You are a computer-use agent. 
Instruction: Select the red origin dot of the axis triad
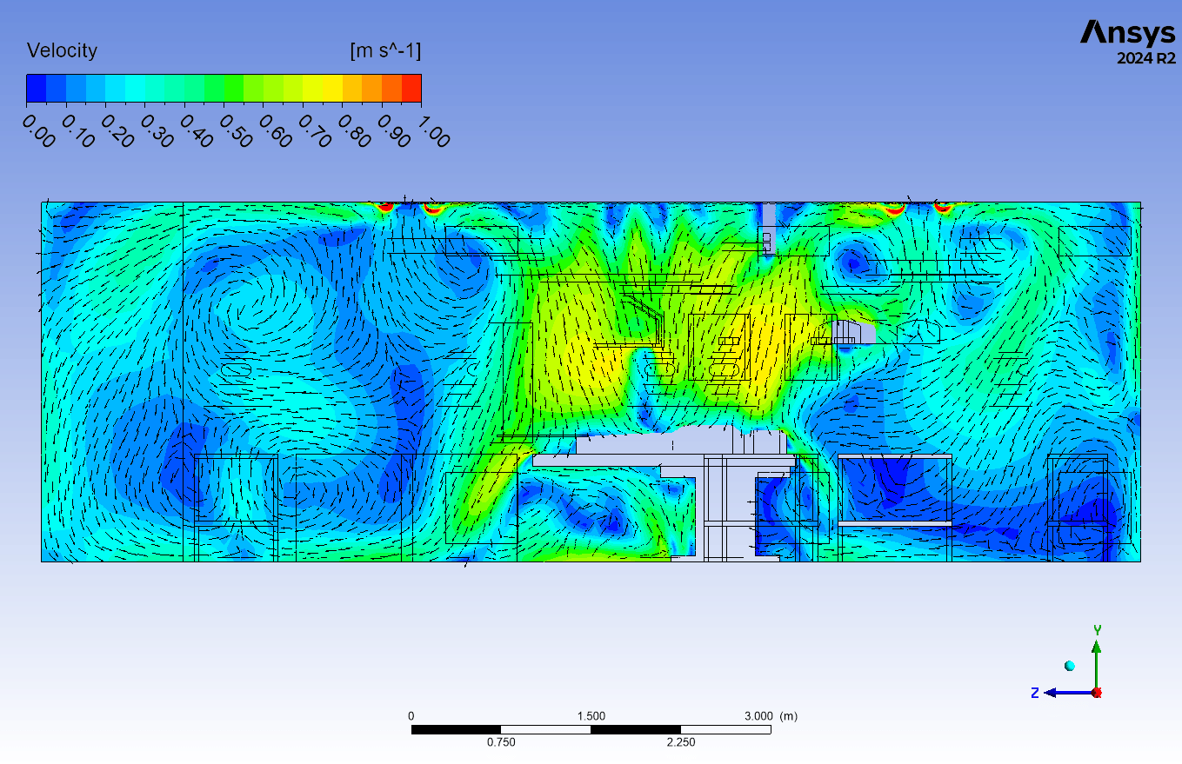(1097, 693)
